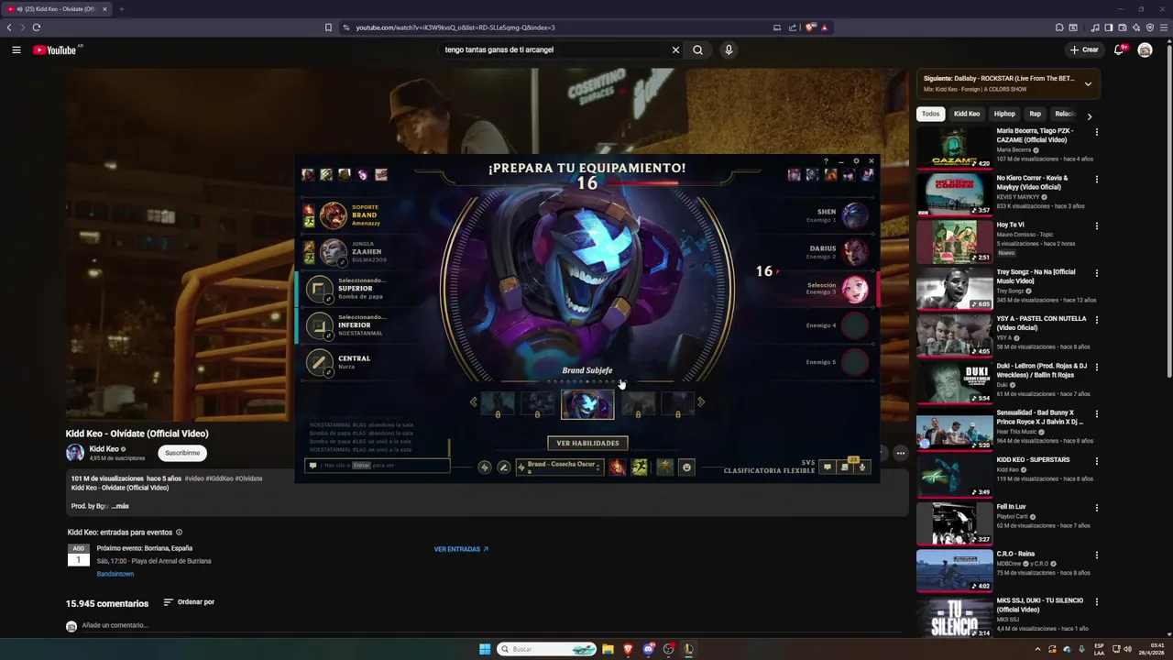Click the League chat input field
Image resolution: width=1173 pixels, height=660 pixels.
click(x=377, y=466)
